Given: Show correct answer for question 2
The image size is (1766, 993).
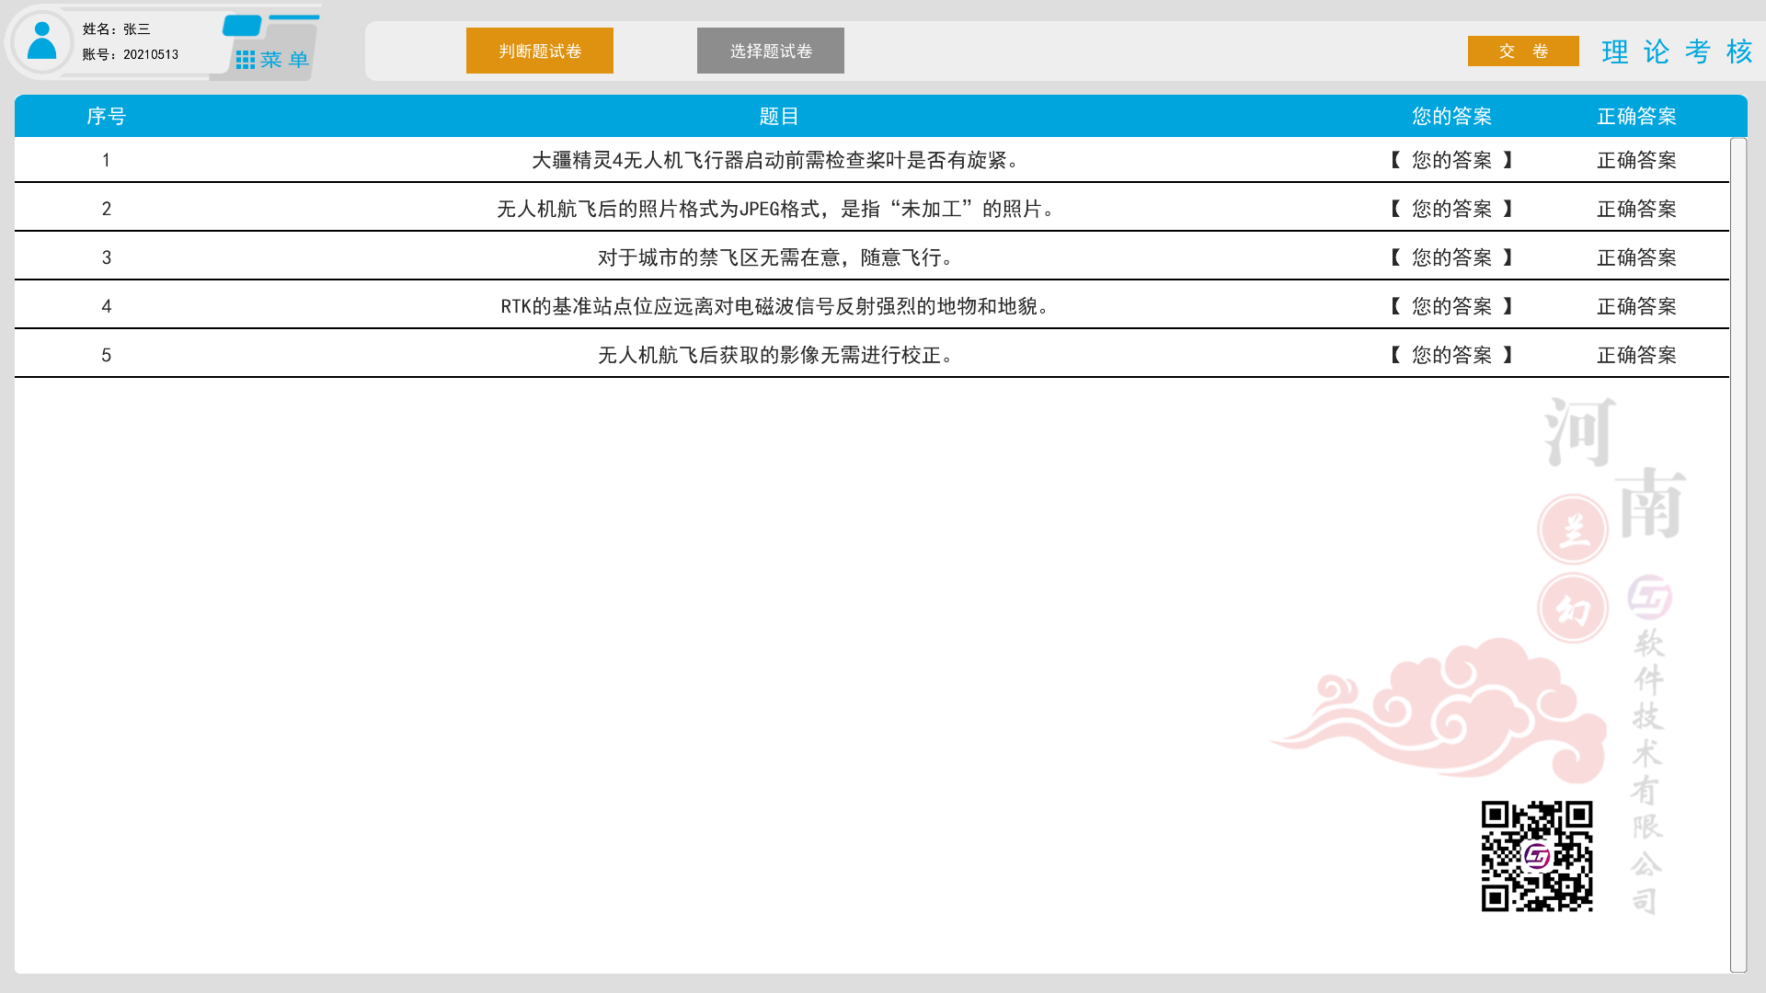Looking at the screenshot, I should [x=1636, y=209].
